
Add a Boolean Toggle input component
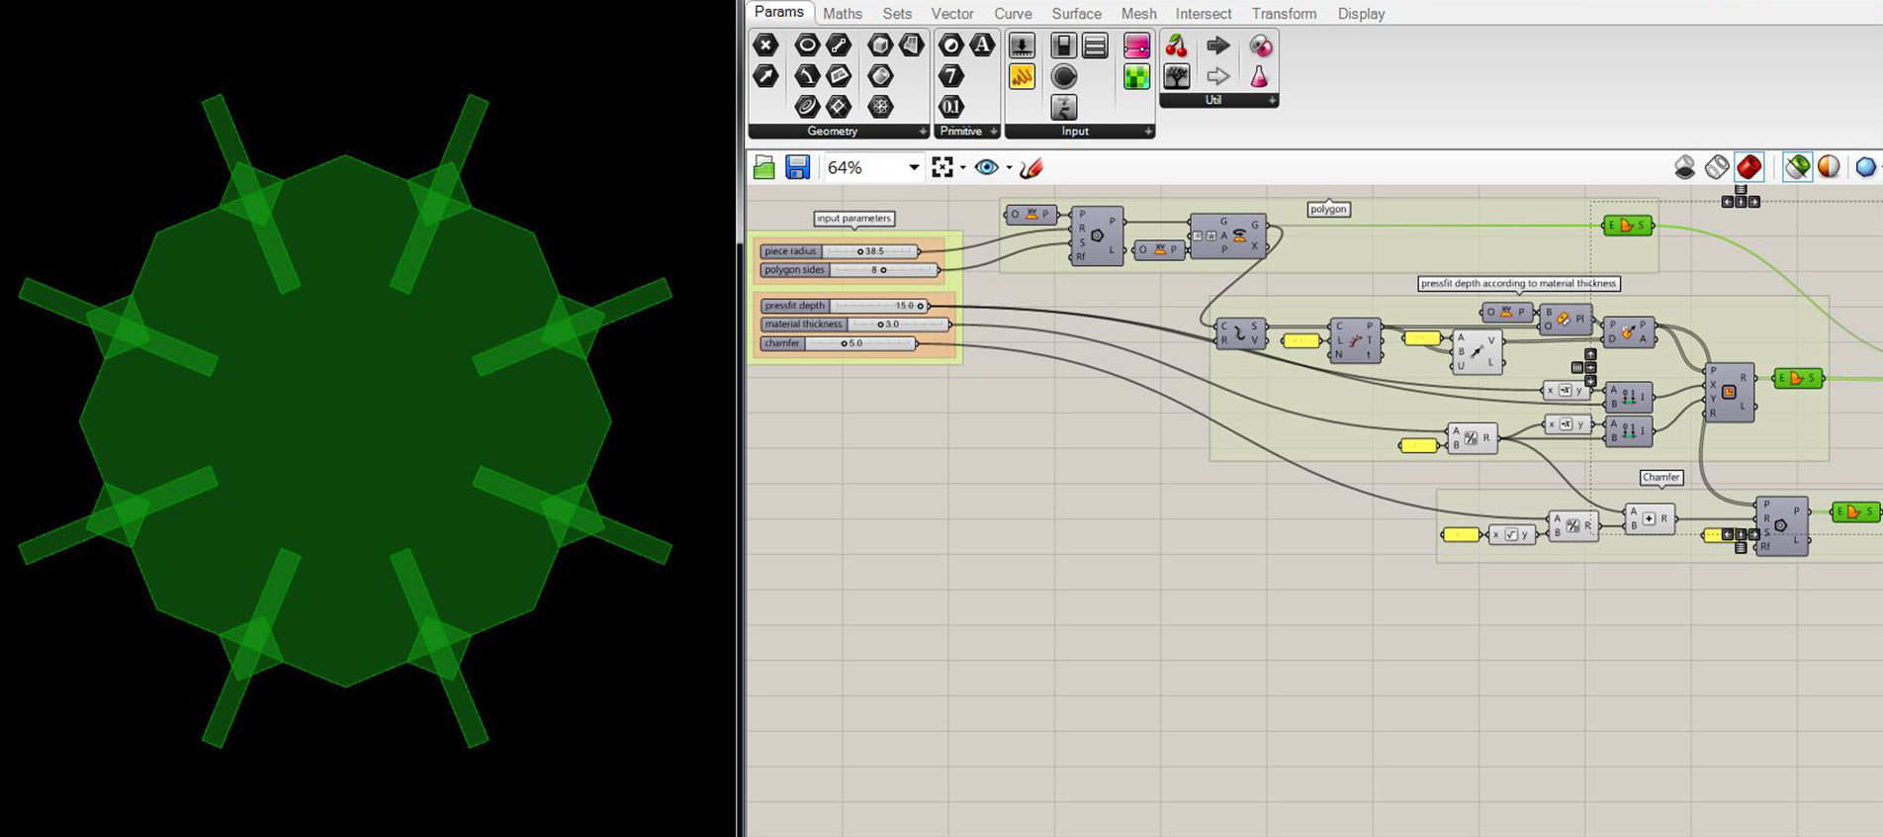pyautogui.click(x=1063, y=45)
